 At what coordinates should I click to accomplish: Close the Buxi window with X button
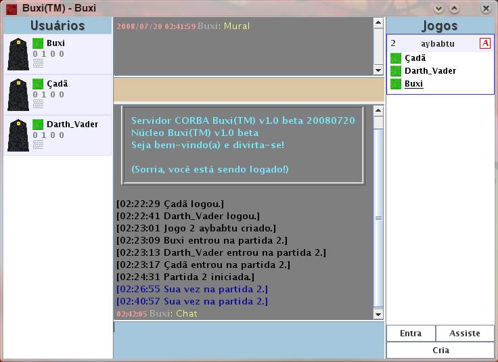(486, 8)
